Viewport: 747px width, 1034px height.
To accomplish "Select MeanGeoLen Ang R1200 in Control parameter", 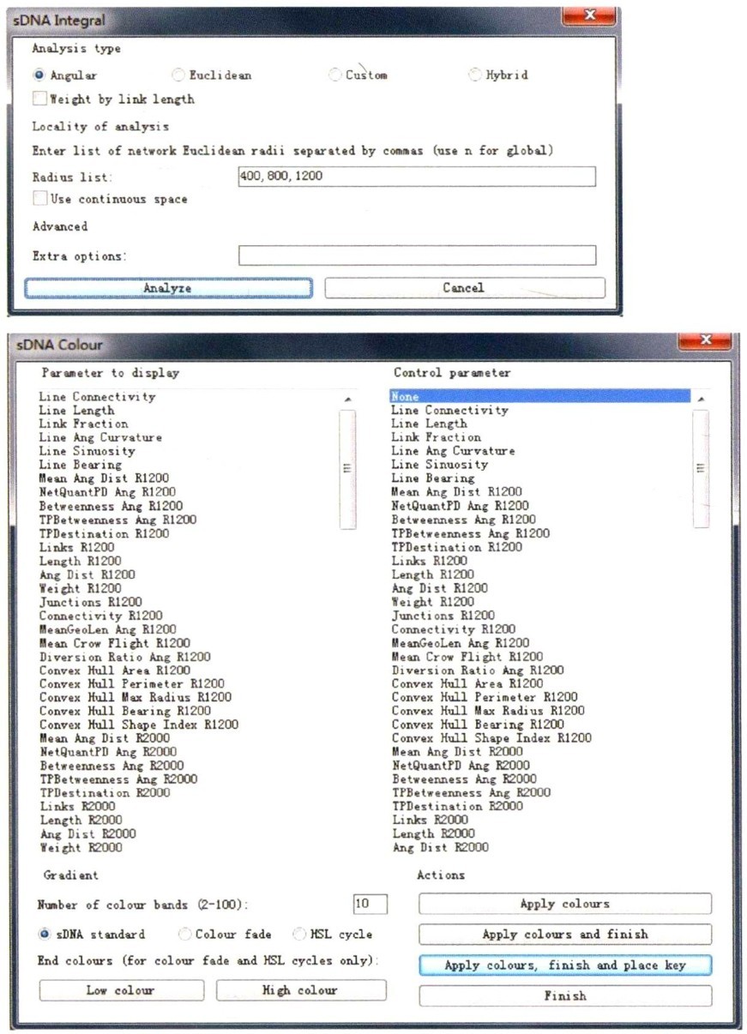I will point(461,643).
